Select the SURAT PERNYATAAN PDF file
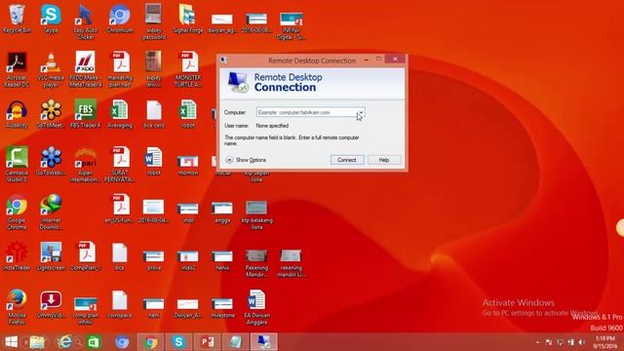This screenshot has width=624, height=351. point(120,164)
